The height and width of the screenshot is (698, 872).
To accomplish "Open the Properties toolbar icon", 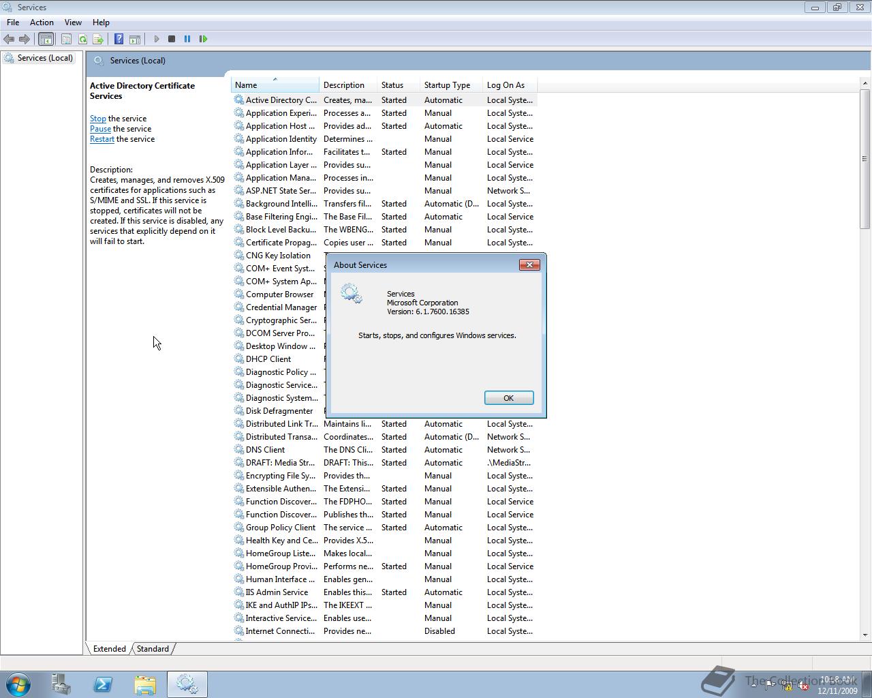I will (x=66, y=39).
